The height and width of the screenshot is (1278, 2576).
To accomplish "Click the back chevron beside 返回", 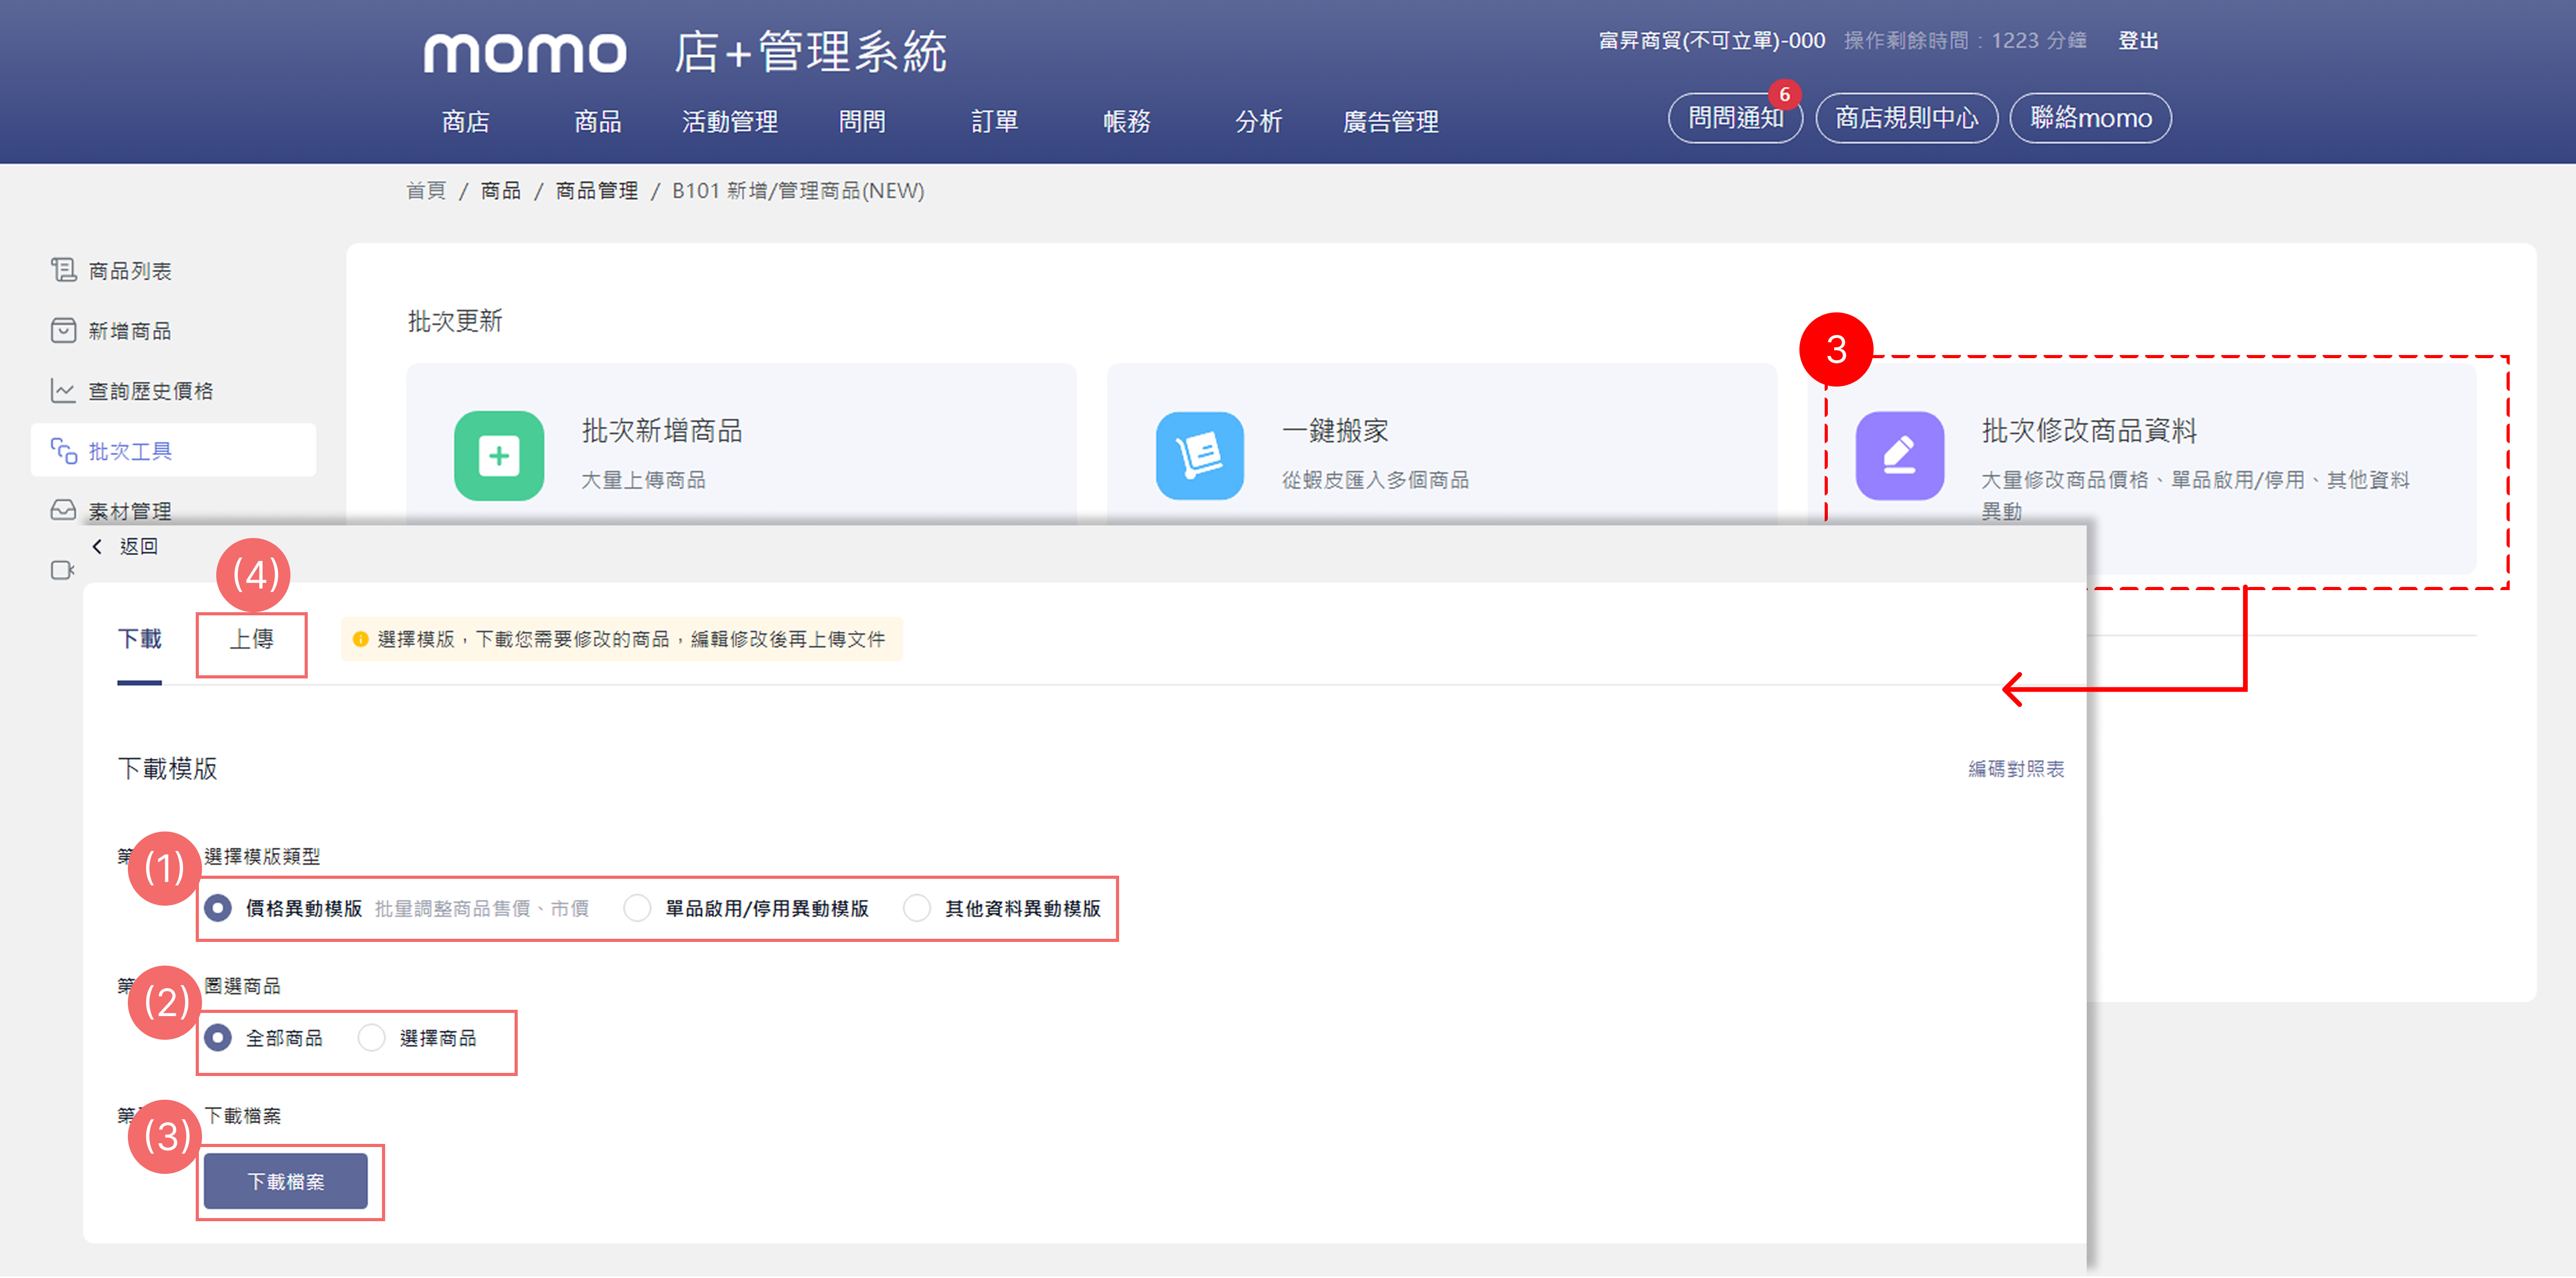I will click(97, 545).
